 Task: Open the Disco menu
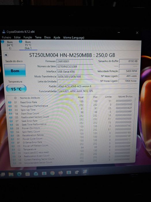pos(48,37)
